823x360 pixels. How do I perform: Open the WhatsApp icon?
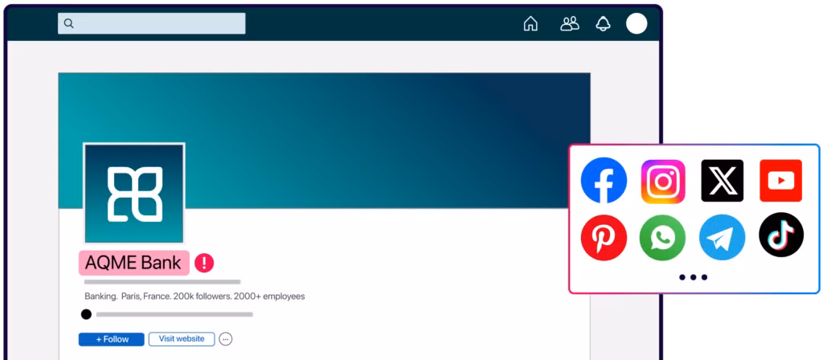pos(663,238)
